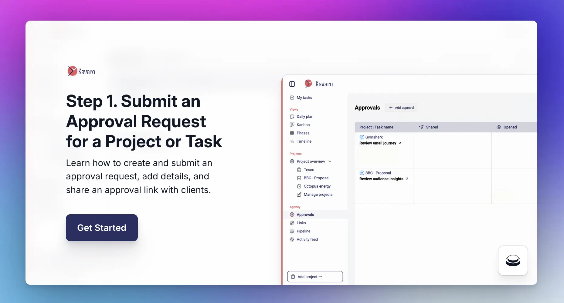Open the Review audience insights task
Image resolution: width=564 pixels, height=303 pixels.
(x=381, y=179)
